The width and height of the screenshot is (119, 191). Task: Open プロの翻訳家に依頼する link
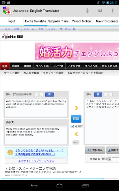pos(35,154)
